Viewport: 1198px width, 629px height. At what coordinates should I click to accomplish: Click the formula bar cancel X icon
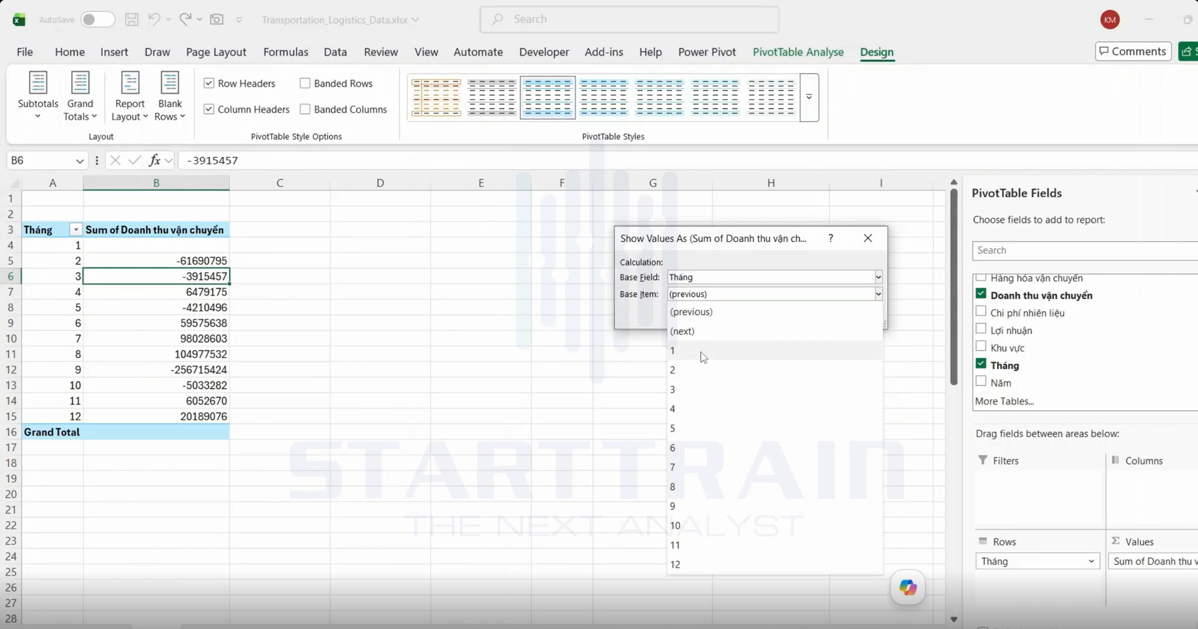point(115,160)
